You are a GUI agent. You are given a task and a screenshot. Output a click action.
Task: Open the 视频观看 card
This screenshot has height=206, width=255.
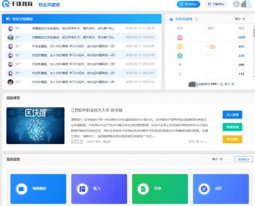[x=38, y=189]
